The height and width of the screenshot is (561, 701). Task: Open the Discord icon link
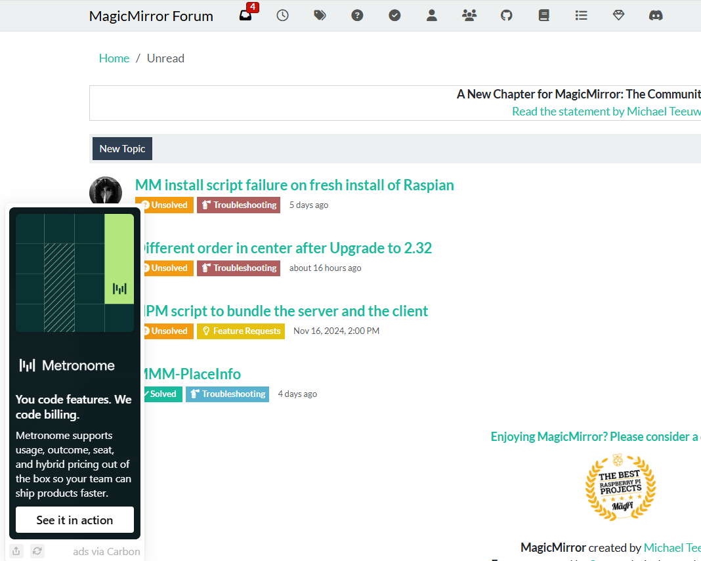pos(656,16)
